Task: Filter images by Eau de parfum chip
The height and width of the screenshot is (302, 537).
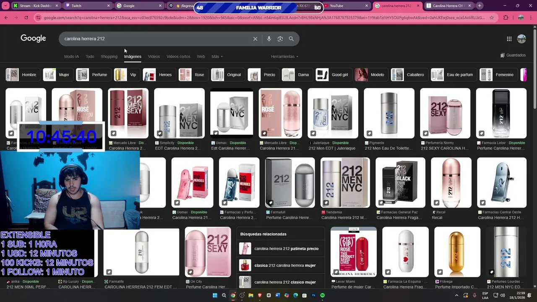Action: tap(454, 75)
